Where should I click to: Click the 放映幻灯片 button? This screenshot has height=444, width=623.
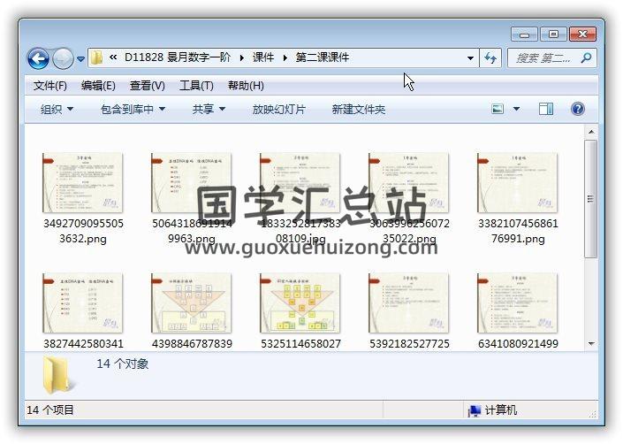click(x=278, y=109)
